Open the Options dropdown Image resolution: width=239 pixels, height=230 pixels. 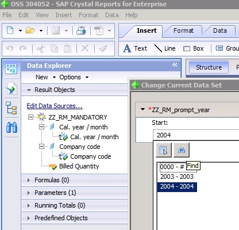click(74, 77)
